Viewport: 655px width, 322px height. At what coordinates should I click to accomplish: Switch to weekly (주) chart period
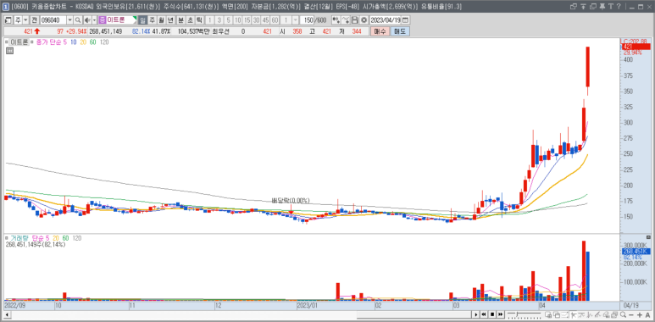[152, 20]
